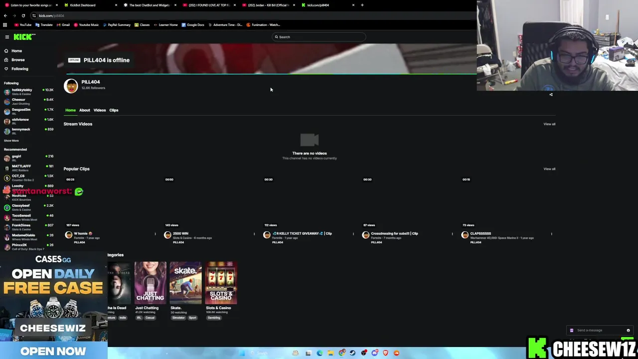
Task: Open options menu for 2500 WIN clip
Action: (x=254, y=234)
